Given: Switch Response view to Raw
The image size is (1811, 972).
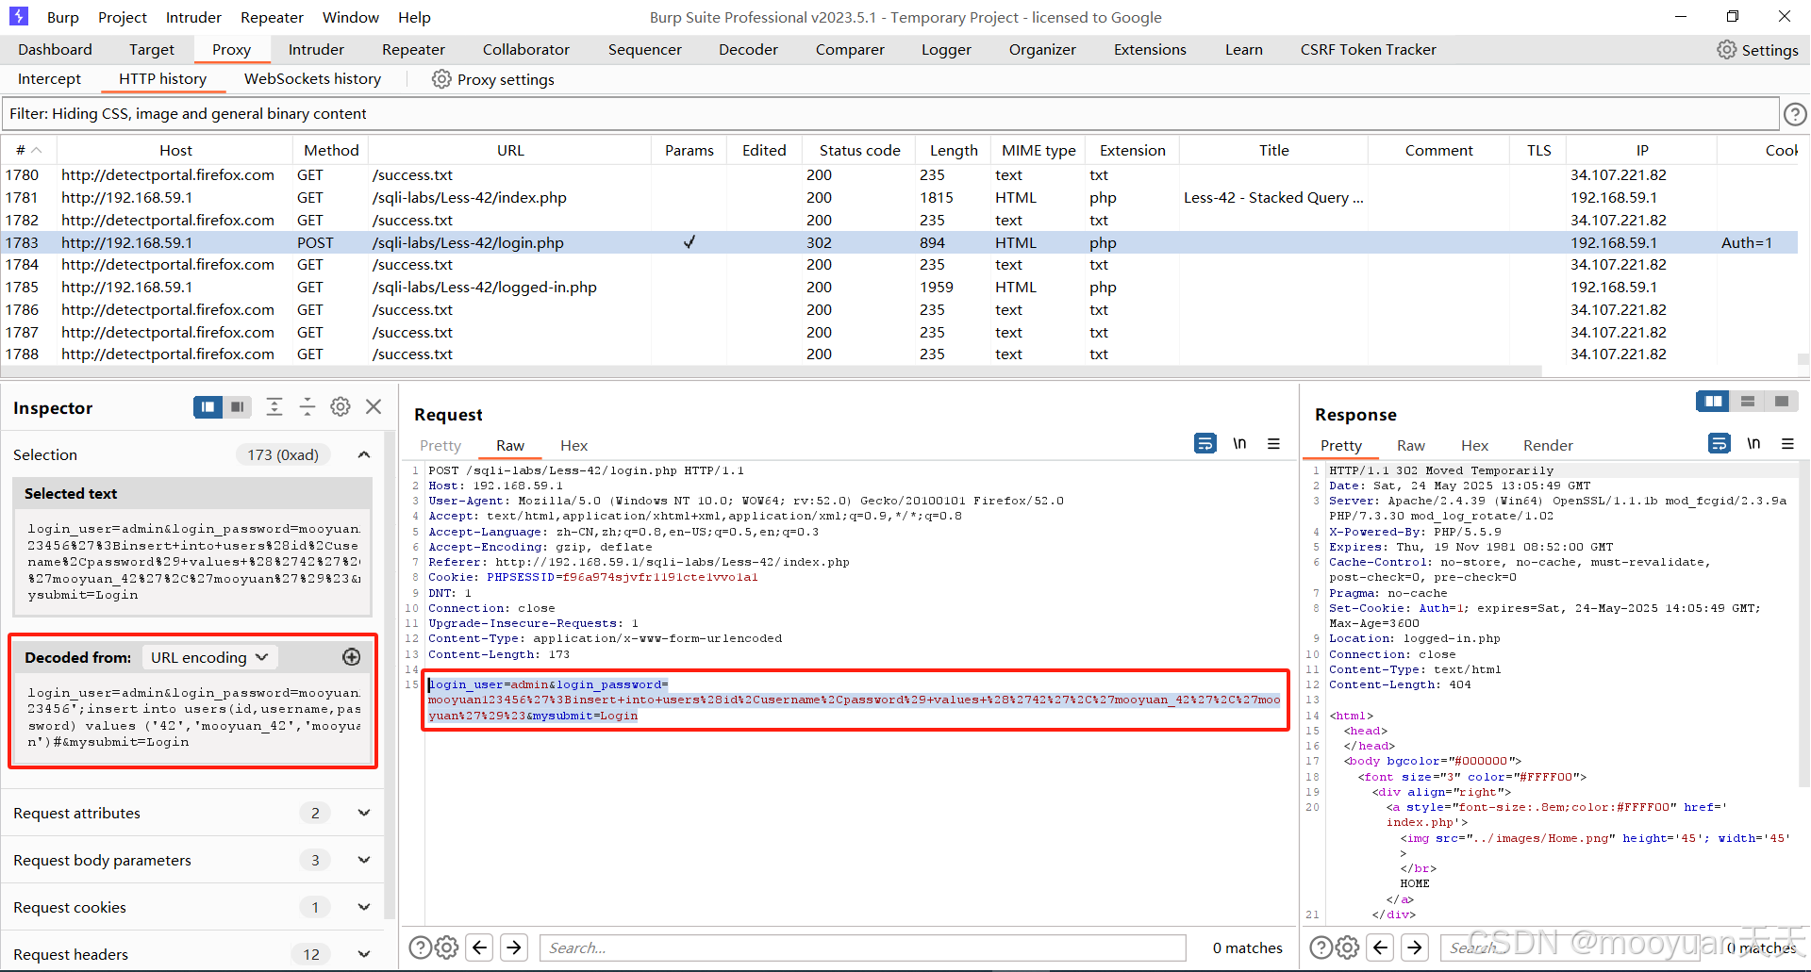Looking at the screenshot, I should click(x=1411, y=445).
